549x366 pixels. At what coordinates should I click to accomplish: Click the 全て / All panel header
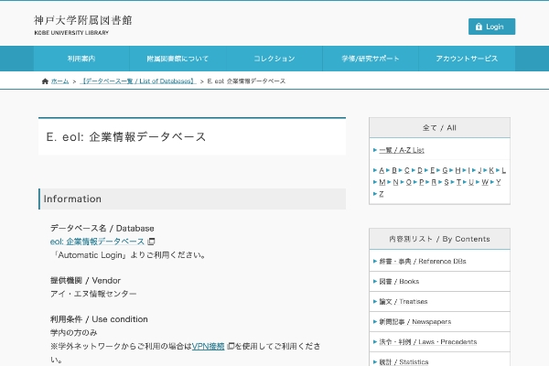point(439,128)
